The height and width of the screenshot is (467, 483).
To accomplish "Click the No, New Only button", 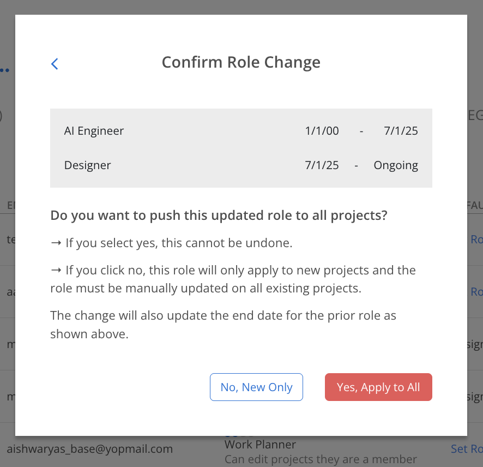I will coord(256,387).
